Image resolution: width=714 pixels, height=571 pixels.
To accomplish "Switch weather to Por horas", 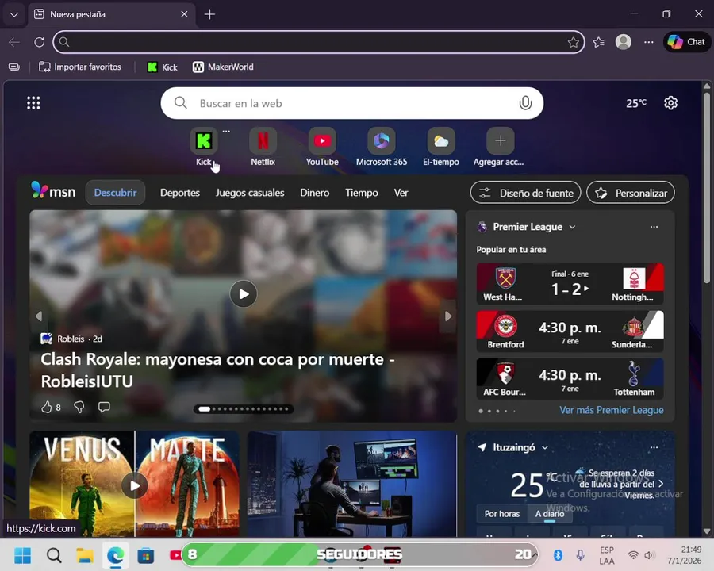I will click(x=502, y=514).
